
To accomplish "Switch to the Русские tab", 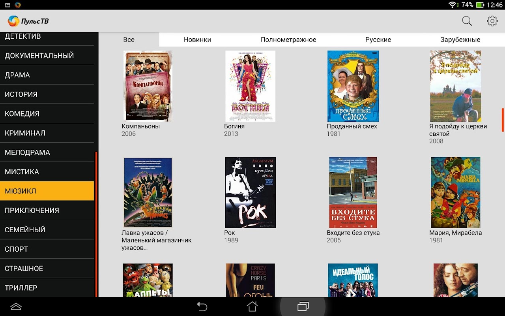I will [378, 39].
